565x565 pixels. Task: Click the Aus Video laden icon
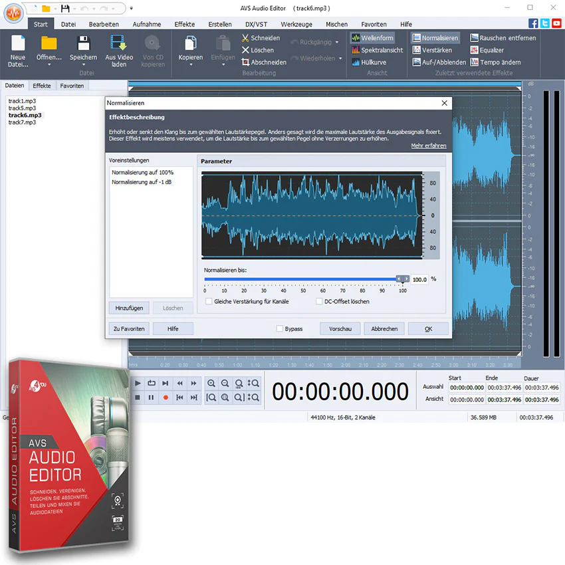coord(118,43)
